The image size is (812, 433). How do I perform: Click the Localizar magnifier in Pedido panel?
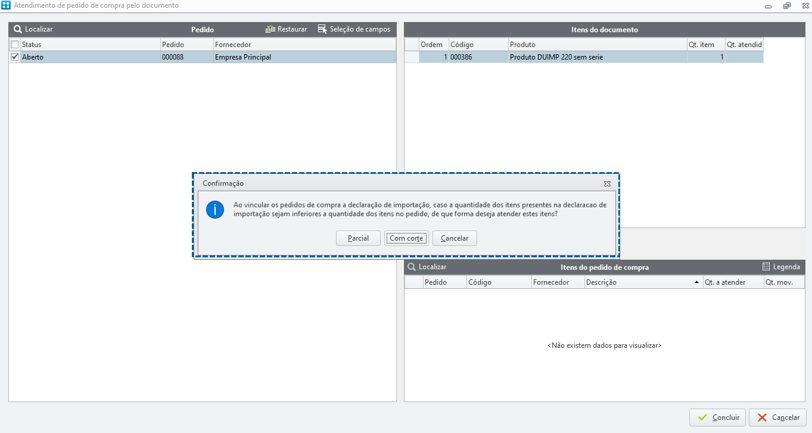coord(18,29)
